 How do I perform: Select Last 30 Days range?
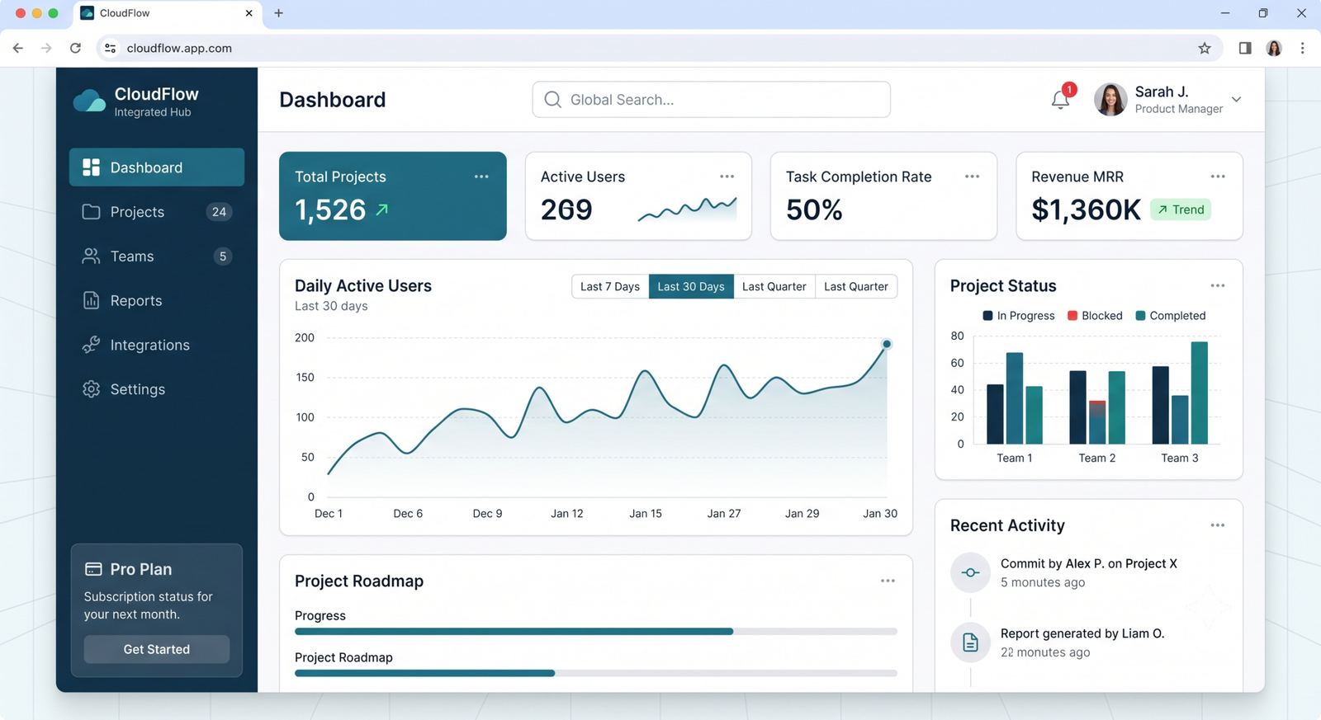[x=691, y=286]
